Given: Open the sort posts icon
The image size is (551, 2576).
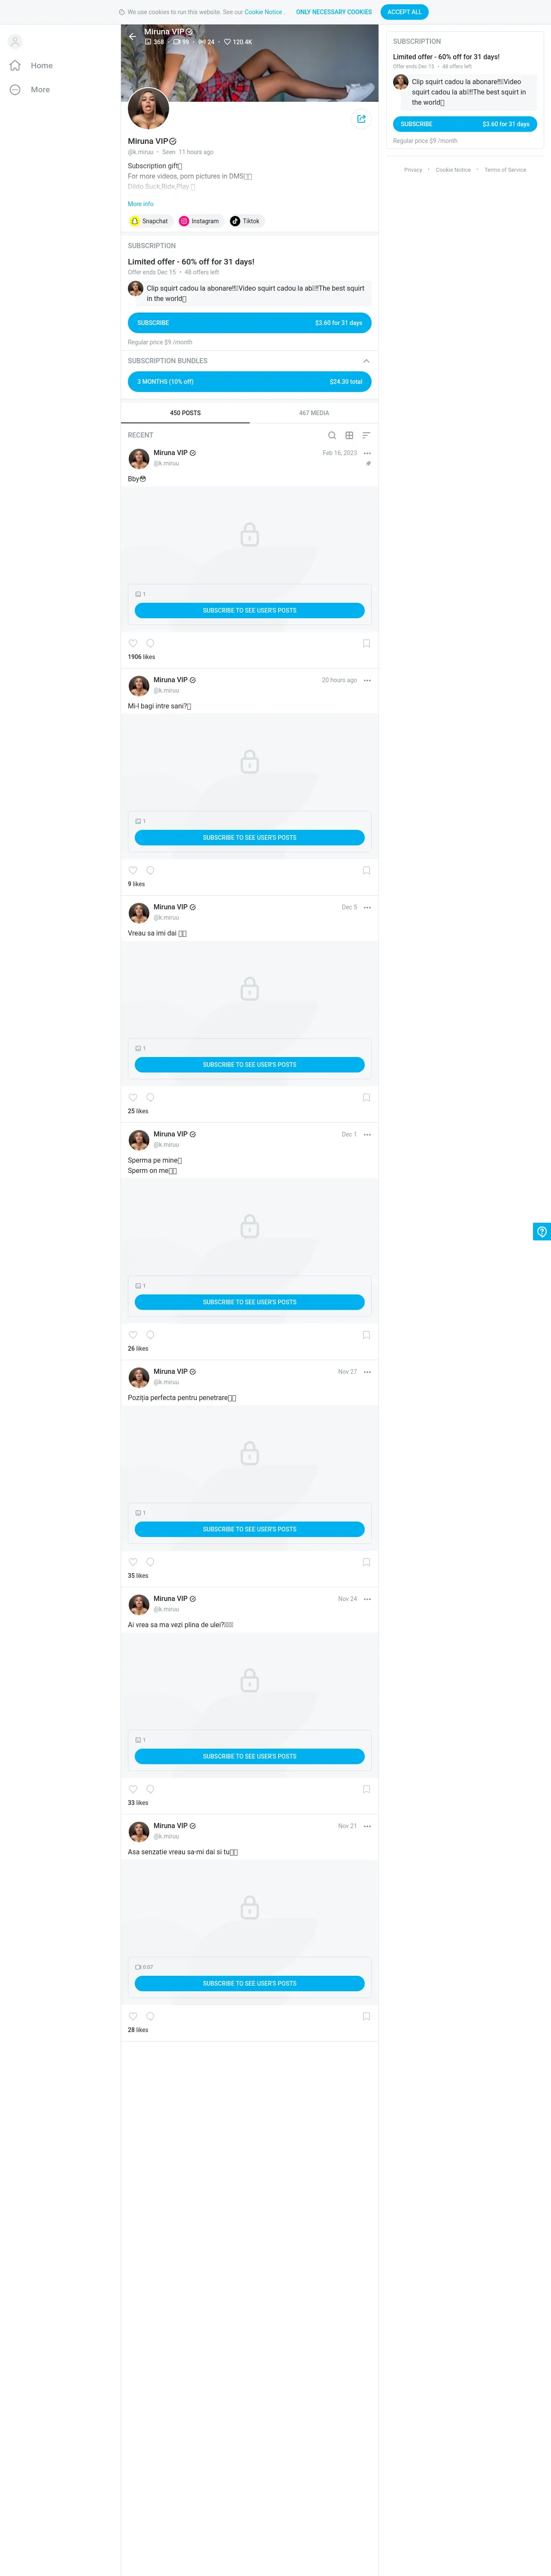Looking at the screenshot, I should click(366, 435).
